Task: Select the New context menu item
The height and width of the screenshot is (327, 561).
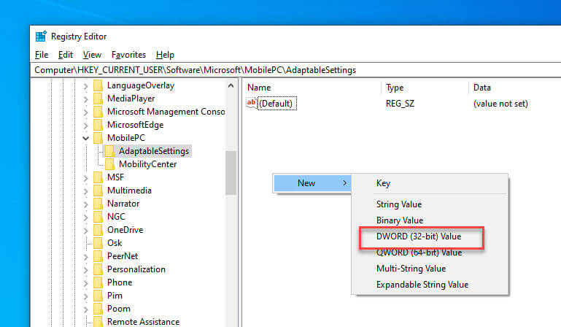Action: pyautogui.click(x=312, y=183)
